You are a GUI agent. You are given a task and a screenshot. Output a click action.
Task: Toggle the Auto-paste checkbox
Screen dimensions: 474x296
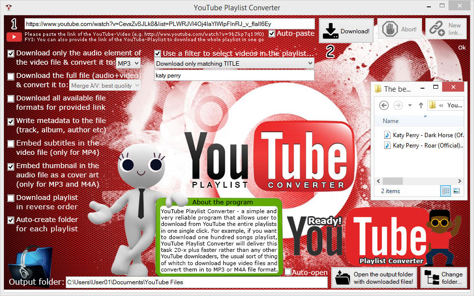(272, 33)
